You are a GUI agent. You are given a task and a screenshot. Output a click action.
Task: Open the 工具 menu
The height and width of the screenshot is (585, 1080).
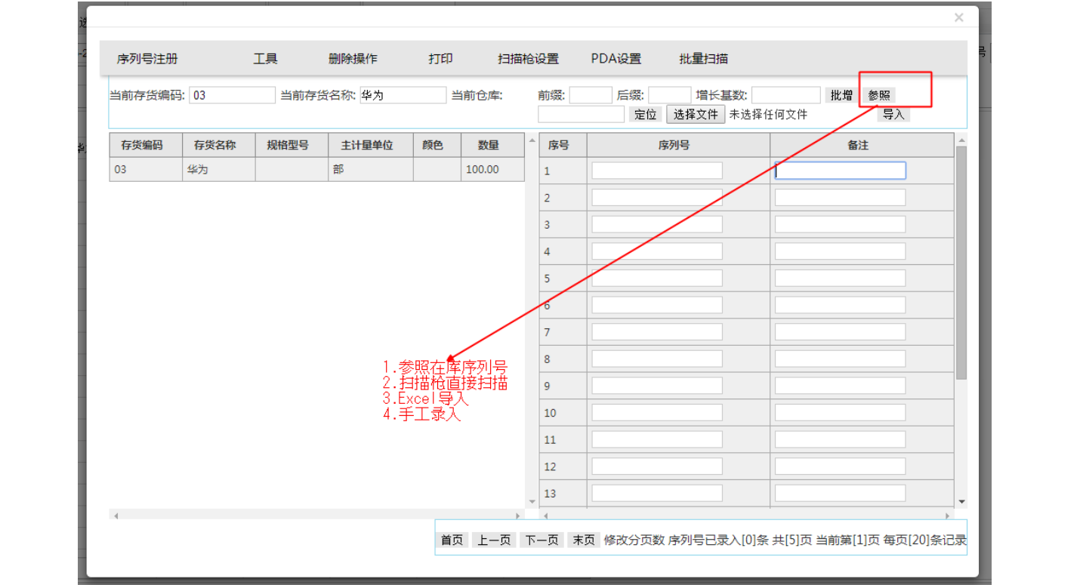[x=265, y=59]
